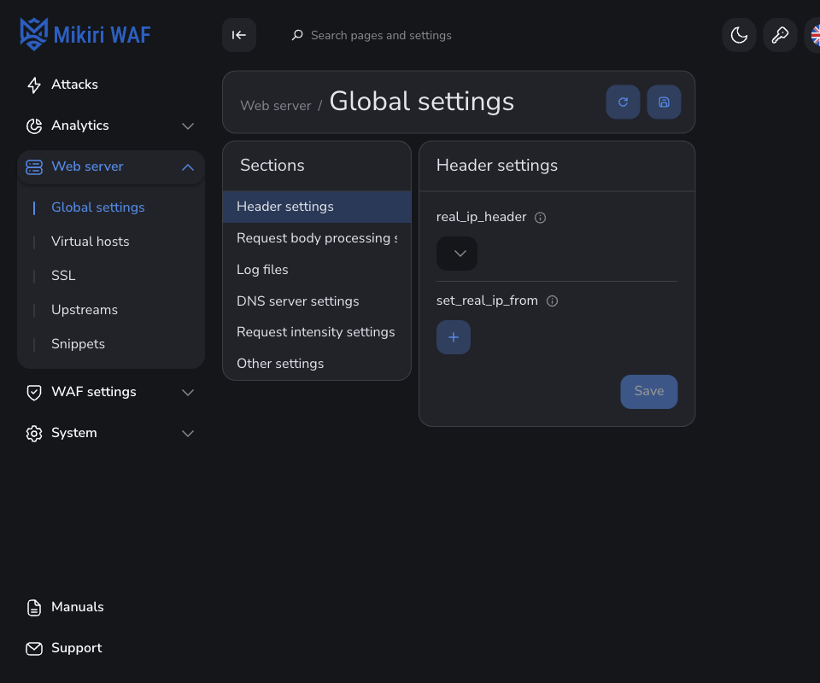Click the Web server icon in the sidebar
Image resolution: width=820 pixels, height=683 pixels.
pos(34,167)
